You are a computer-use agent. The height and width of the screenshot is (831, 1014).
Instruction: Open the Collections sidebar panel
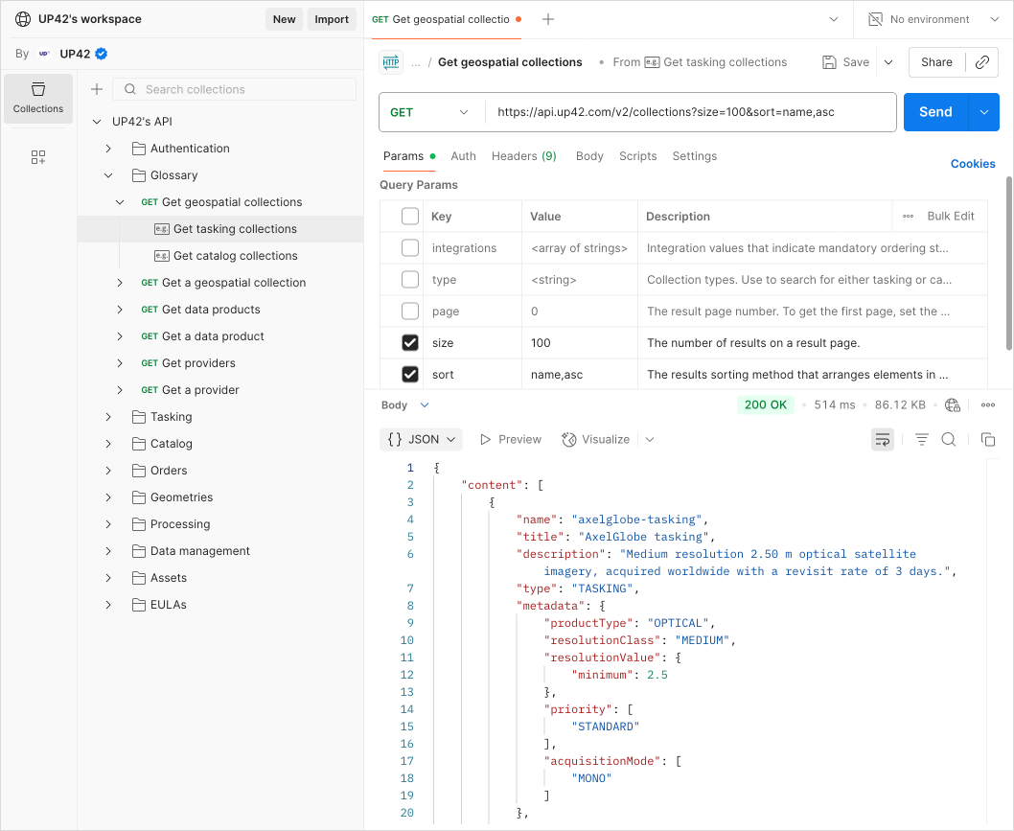pos(38,98)
